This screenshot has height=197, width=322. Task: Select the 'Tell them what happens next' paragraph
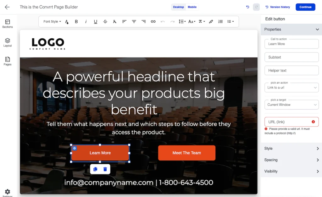139,128
